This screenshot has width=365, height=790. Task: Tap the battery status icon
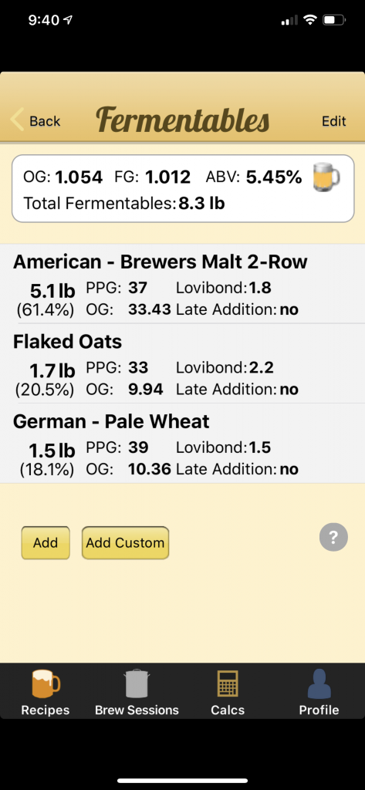(x=334, y=21)
